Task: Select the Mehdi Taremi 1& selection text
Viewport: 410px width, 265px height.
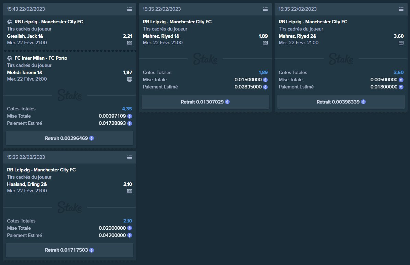Action: (x=25, y=72)
